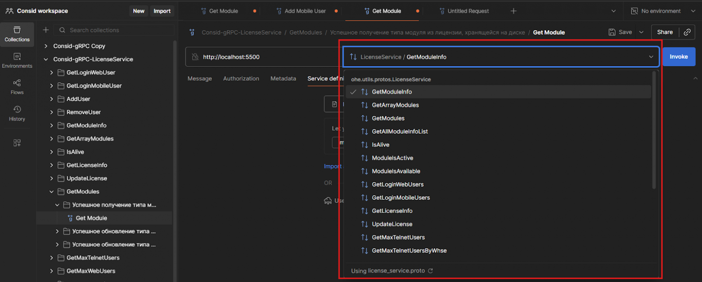The width and height of the screenshot is (702, 282).
Task: Open the Collections sidebar panel
Action: [17, 34]
